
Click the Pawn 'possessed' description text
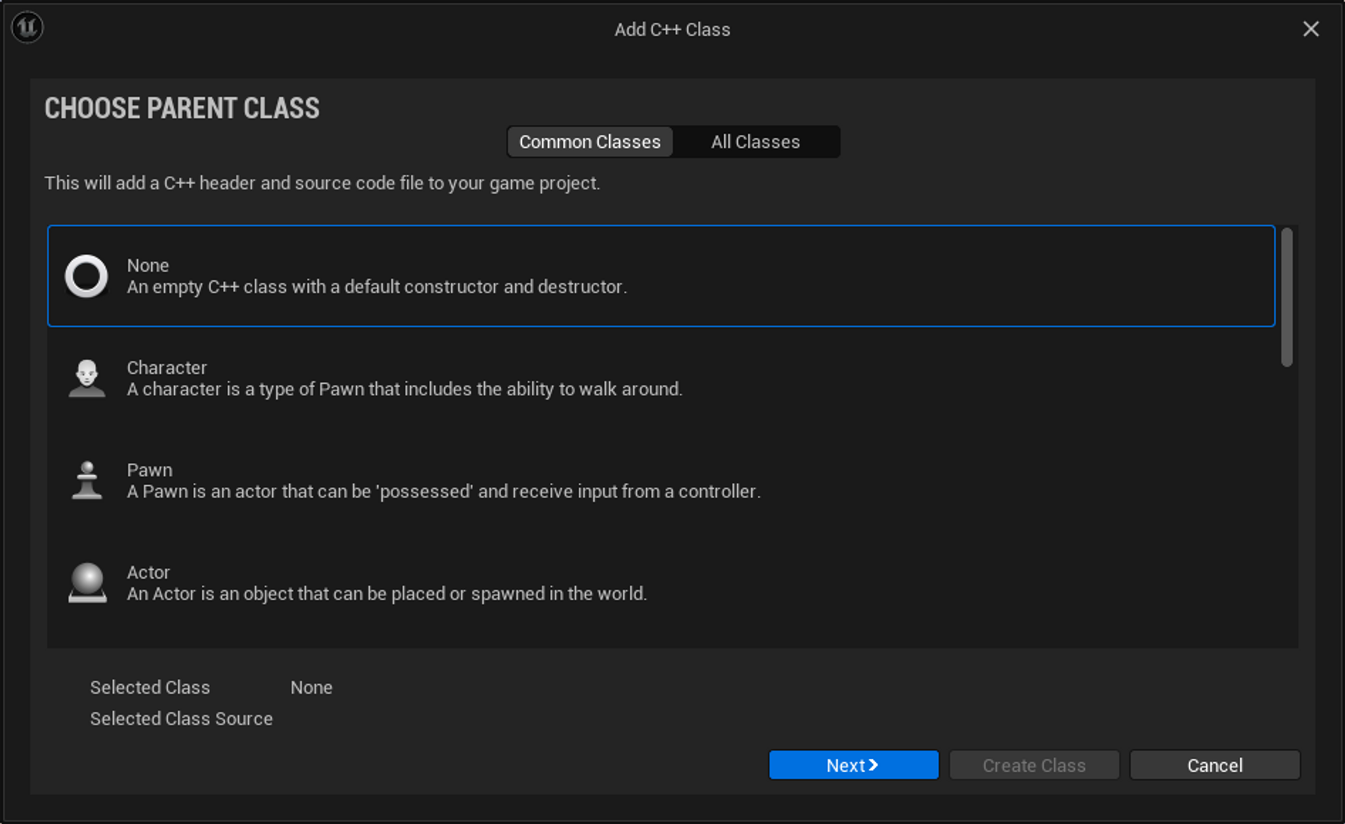click(444, 491)
